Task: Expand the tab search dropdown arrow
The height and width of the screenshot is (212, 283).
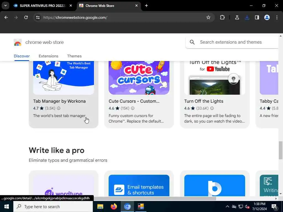Action: 6,6
